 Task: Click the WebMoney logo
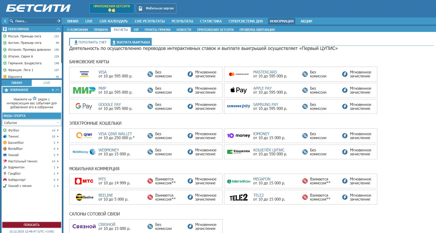(84, 152)
